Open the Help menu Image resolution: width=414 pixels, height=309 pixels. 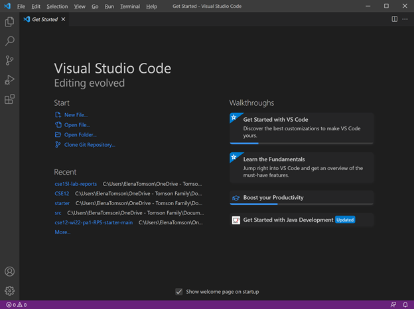click(x=151, y=7)
